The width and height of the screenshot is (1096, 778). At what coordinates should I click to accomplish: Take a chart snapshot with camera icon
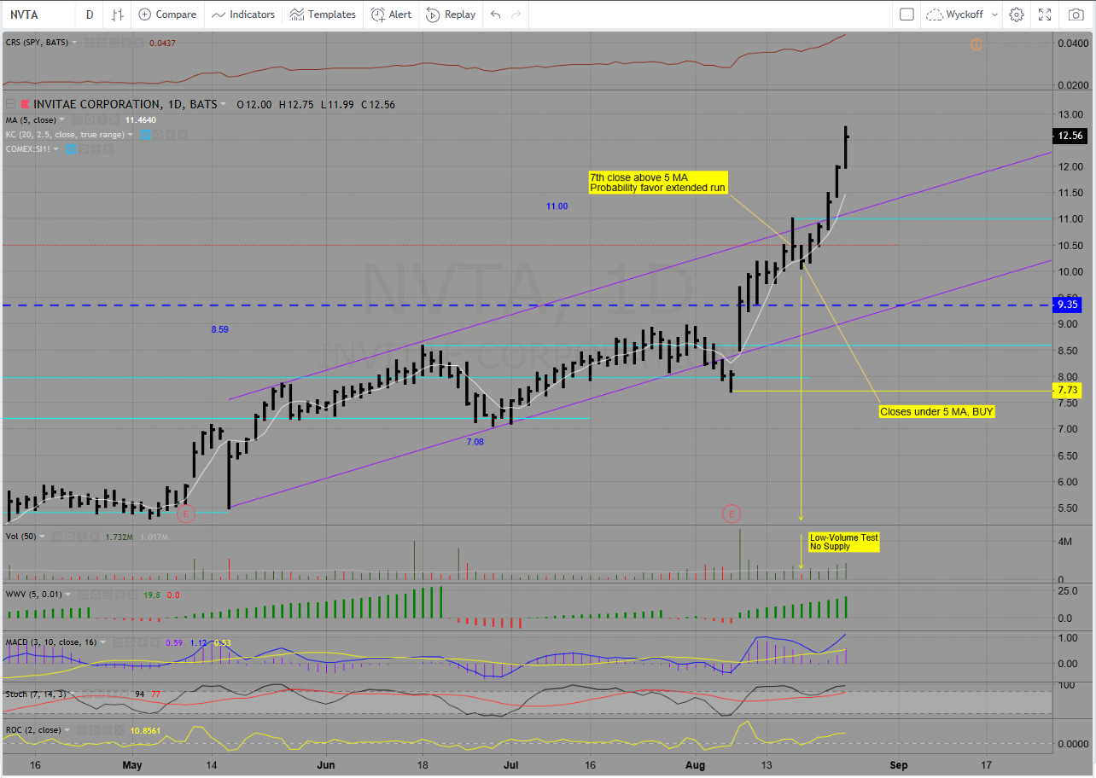pyautogui.click(x=1076, y=15)
